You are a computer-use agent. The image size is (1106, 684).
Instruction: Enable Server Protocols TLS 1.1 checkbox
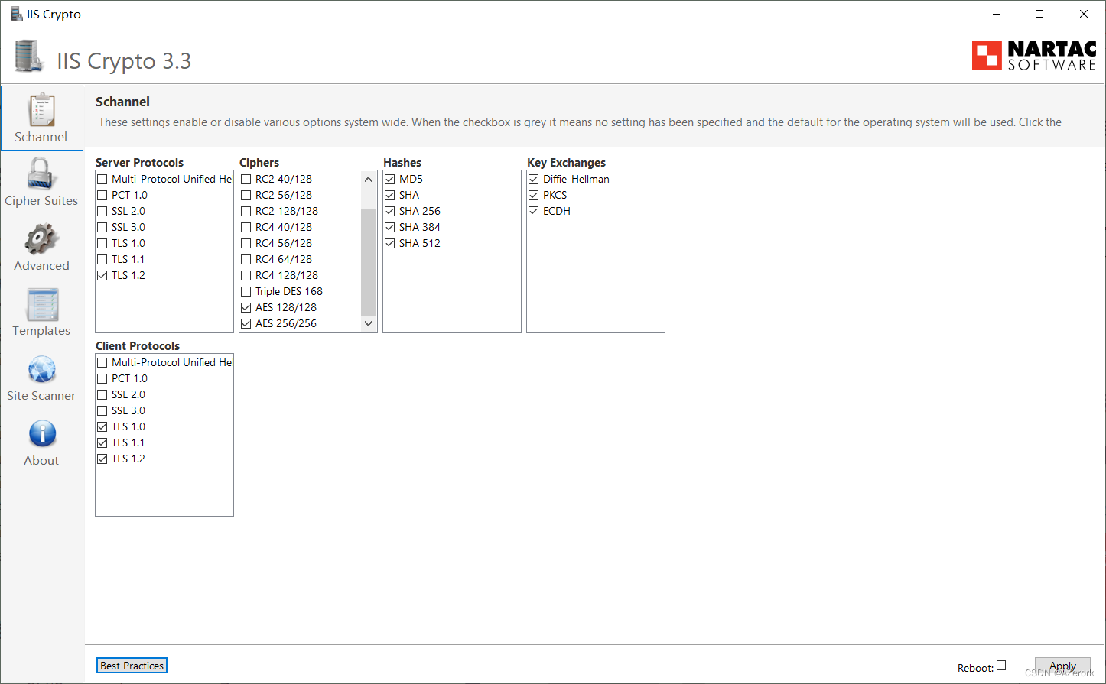tap(102, 259)
